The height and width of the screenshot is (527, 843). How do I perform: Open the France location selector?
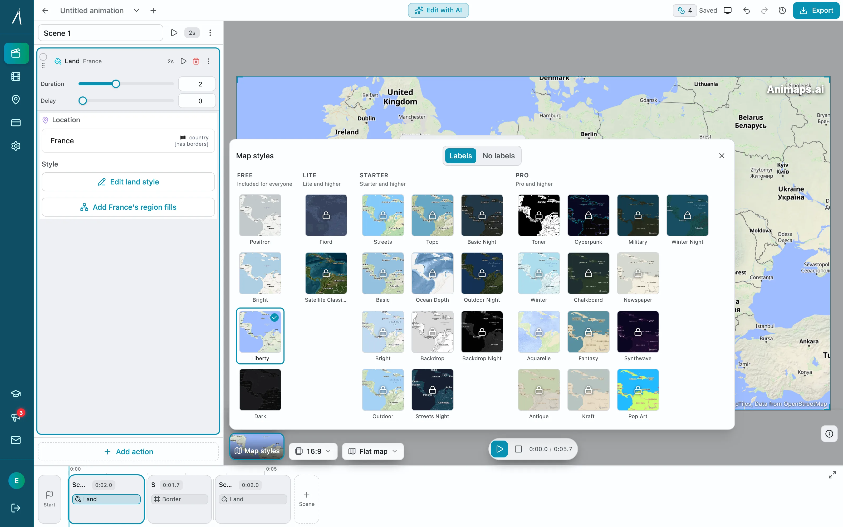[x=128, y=141]
